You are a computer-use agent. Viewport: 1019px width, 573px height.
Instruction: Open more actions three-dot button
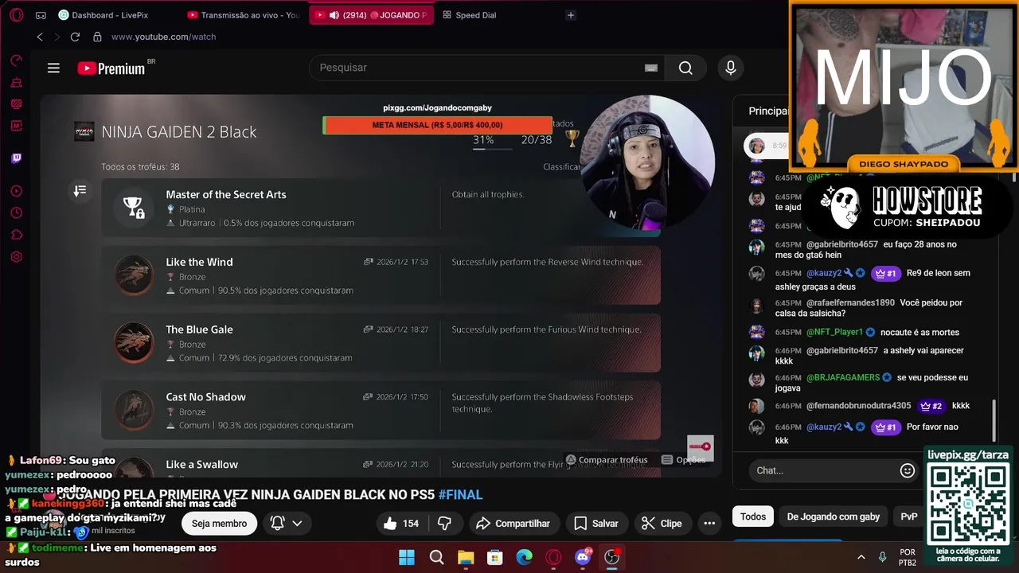coord(709,523)
